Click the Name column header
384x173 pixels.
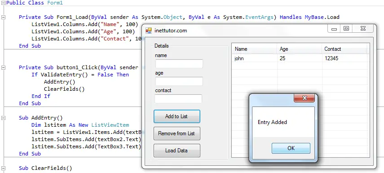click(x=255, y=49)
